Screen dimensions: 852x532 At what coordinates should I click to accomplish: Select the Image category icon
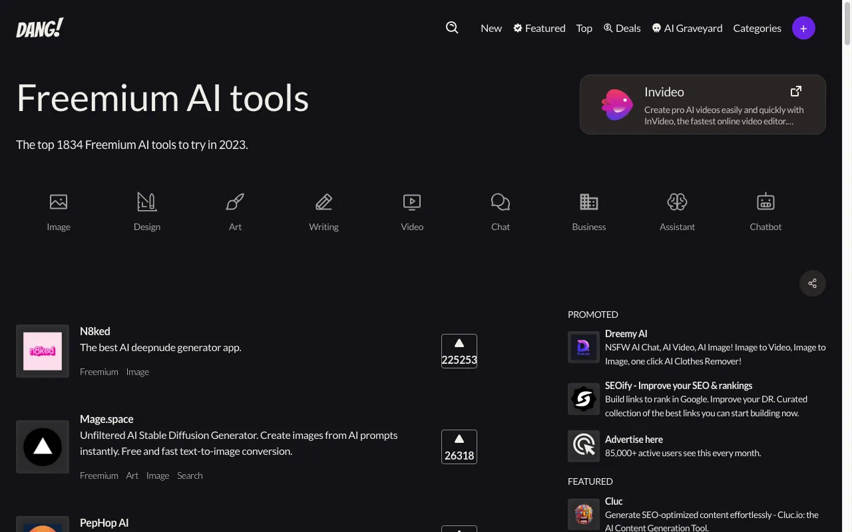pyautogui.click(x=59, y=201)
